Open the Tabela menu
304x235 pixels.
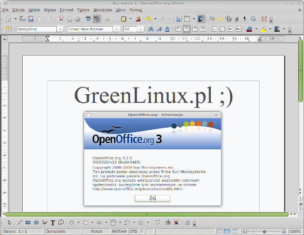pyautogui.click(x=83, y=10)
